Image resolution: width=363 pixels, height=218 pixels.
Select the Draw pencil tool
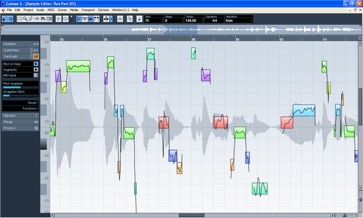[31, 19]
